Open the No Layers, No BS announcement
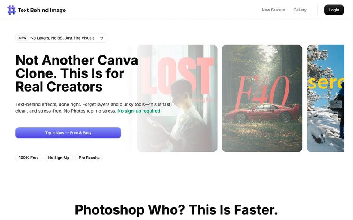 point(61,38)
